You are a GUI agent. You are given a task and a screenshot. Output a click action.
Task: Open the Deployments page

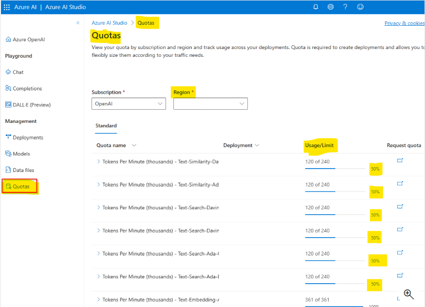(x=24, y=137)
